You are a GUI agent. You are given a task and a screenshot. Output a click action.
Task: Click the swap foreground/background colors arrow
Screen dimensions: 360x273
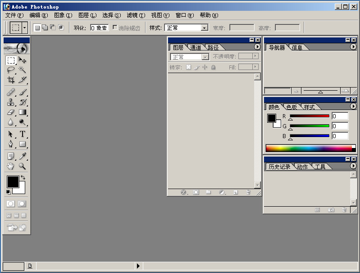(x=23, y=177)
